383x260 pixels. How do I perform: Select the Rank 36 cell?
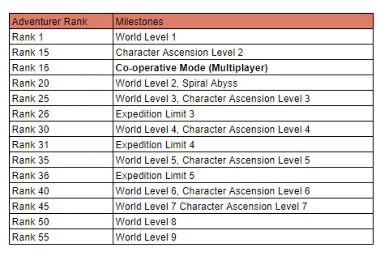61,175
